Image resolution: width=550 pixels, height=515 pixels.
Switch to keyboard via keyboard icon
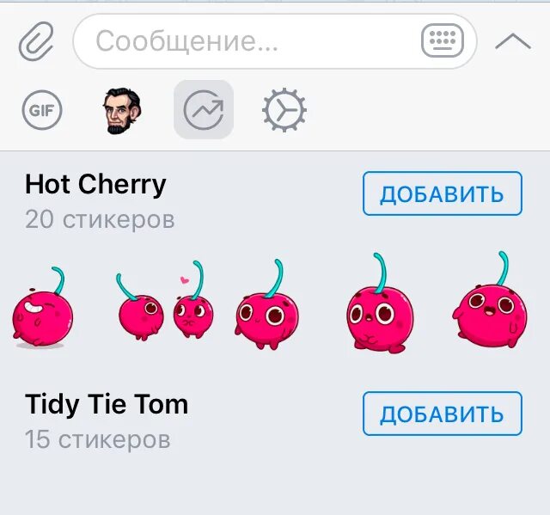point(443,40)
